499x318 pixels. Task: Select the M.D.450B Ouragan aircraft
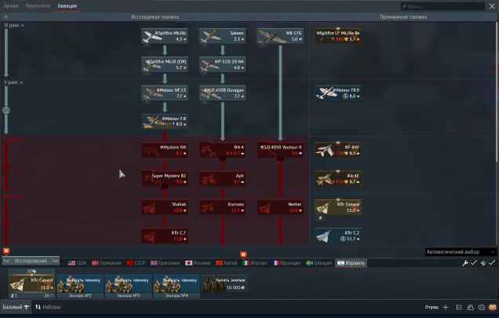pyautogui.click(x=222, y=93)
